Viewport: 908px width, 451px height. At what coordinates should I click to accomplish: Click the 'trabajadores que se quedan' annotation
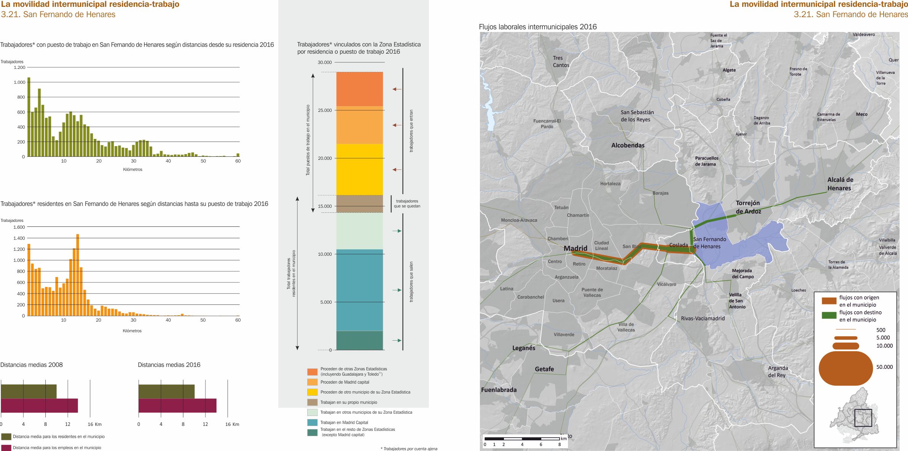[x=407, y=204]
